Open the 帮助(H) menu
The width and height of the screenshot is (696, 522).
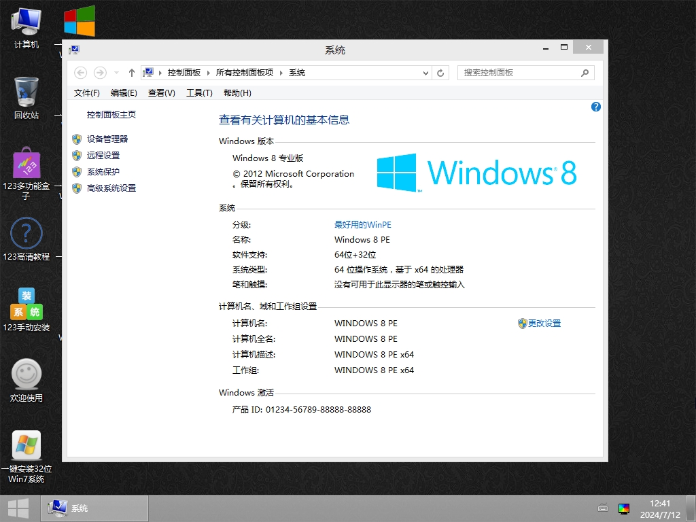click(x=237, y=92)
